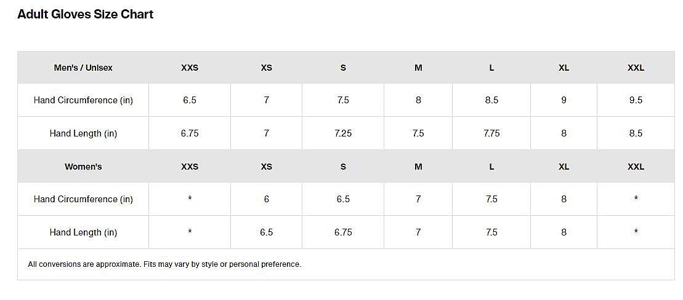This screenshot has height=300, width=683.
Task: Click Men's L hand length value 7.75
Action: click(491, 133)
